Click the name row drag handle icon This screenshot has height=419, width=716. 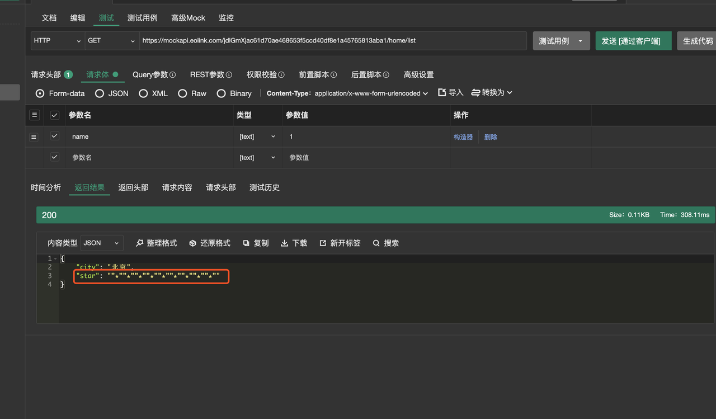click(x=34, y=136)
